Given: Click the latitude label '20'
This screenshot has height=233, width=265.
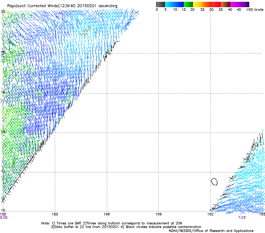Looking at the screenshot, I should 3,12.
